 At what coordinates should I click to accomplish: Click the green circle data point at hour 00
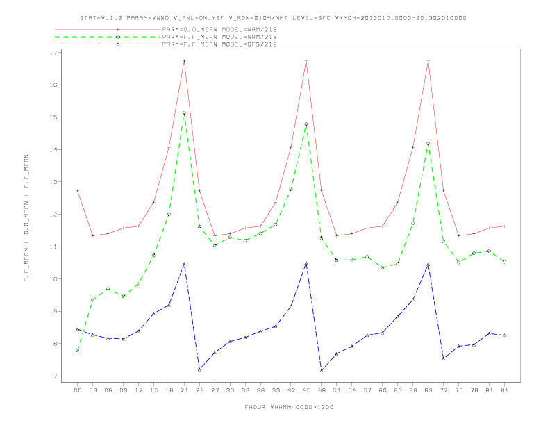[x=78, y=350]
